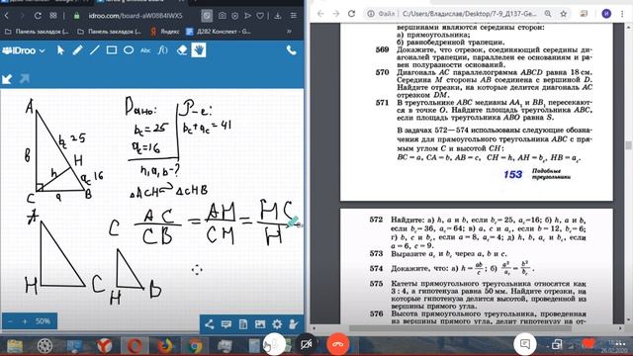
Task: Open Opera easy setup menu
Action: click(294, 16)
